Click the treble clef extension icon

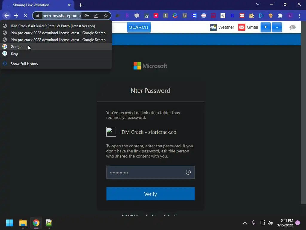pyautogui.click(x=223, y=16)
